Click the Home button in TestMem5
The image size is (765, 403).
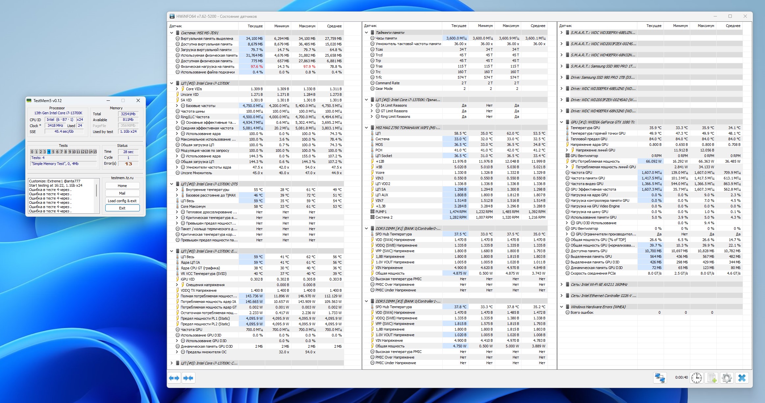(x=122, y=186)
